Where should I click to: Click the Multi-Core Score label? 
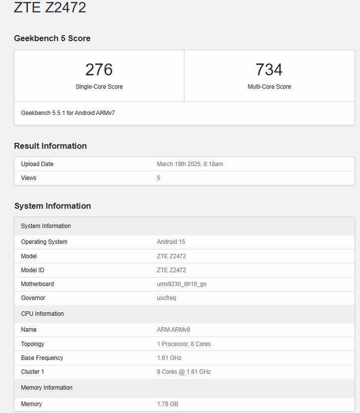pyautogui.click(x=269, y=87)
